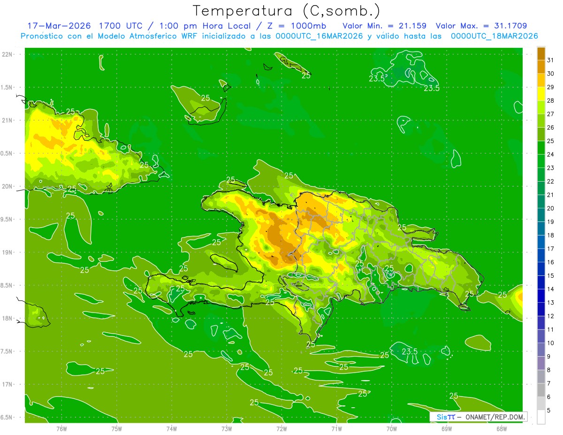Click the 17 tick on the color scale
The width and height of the screenshot is (563, 435).
click(x=550, y=249)
